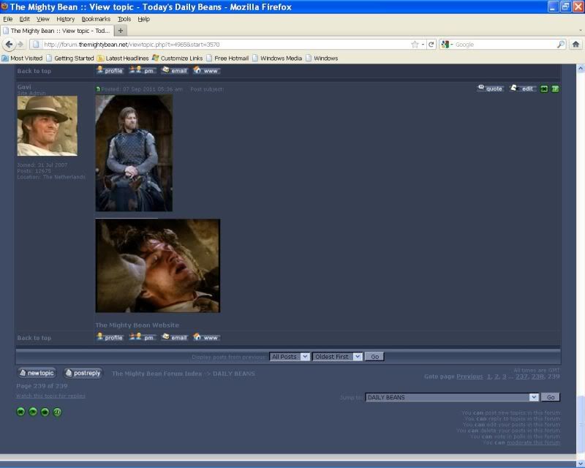Open the File menu
This screenshot has height=468, width=585.
(8, 19)
